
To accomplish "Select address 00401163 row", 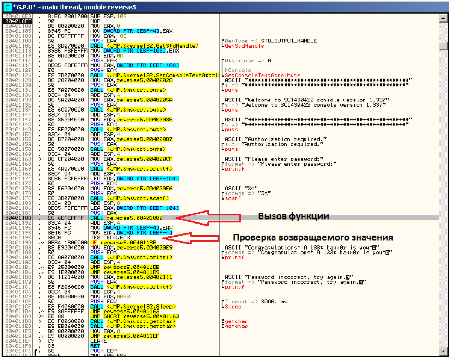I will (x=18, y=159).
